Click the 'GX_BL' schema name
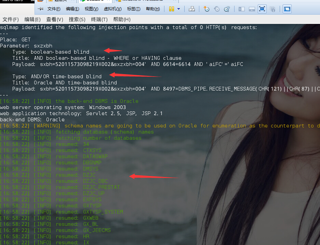Image resolution: width=320 pixels, height=245 pixels. [x=91, y=224]
